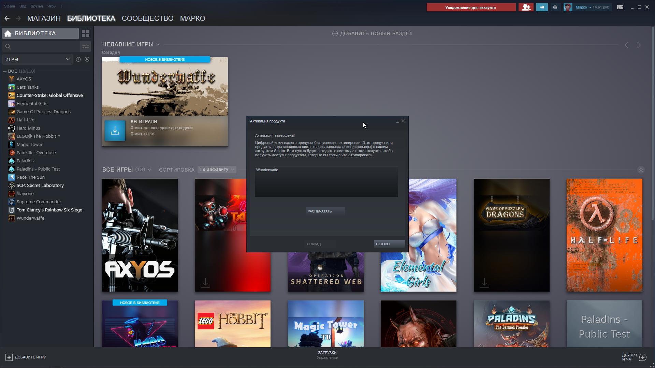Open the СООБЩЕСТВО tab
The width and height of the screenshot is (655, 368).
coord(147,18)
